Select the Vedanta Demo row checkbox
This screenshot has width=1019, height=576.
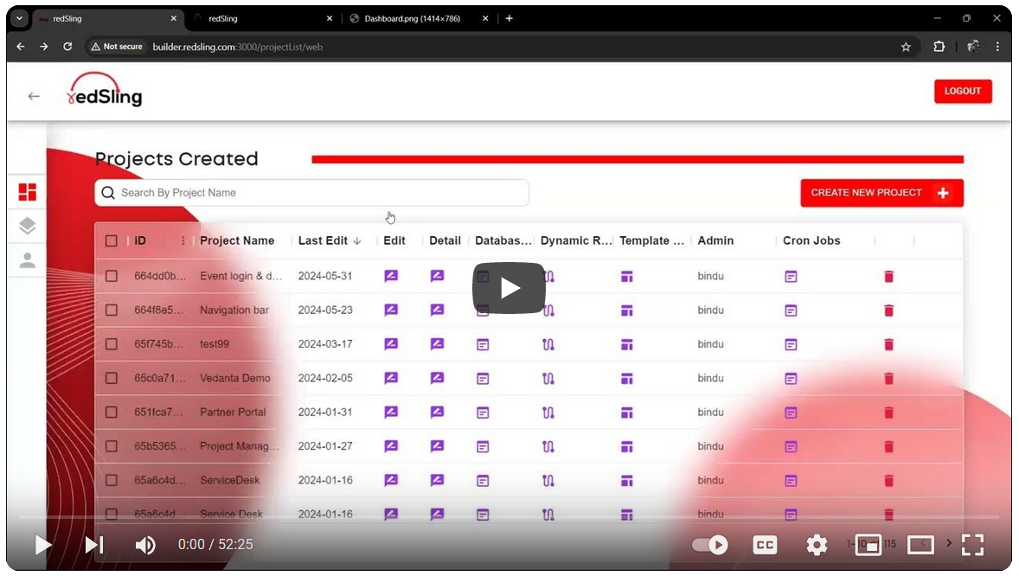[111, 378]
